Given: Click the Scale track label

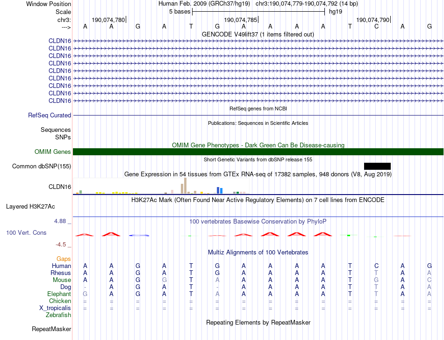Looking at the screenshot, I should pos(63,12).
